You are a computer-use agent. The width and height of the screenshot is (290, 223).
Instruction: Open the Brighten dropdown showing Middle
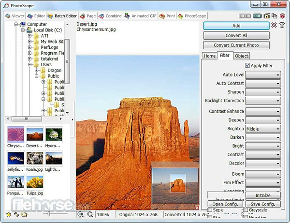[263, 129]
